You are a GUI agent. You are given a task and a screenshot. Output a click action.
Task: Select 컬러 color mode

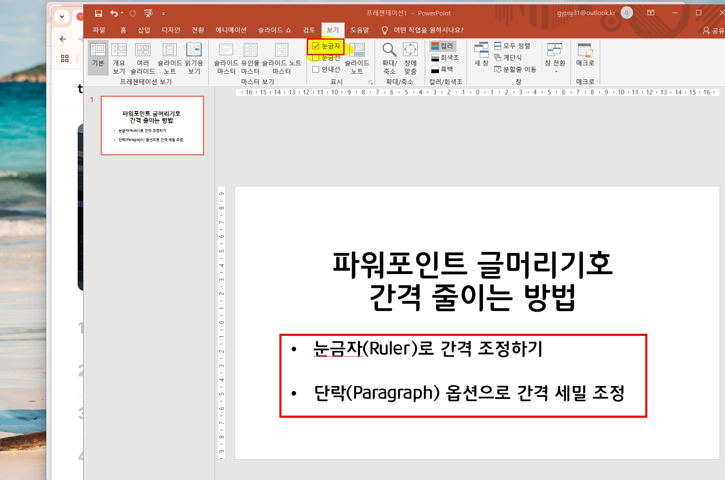tap(443, 46)
